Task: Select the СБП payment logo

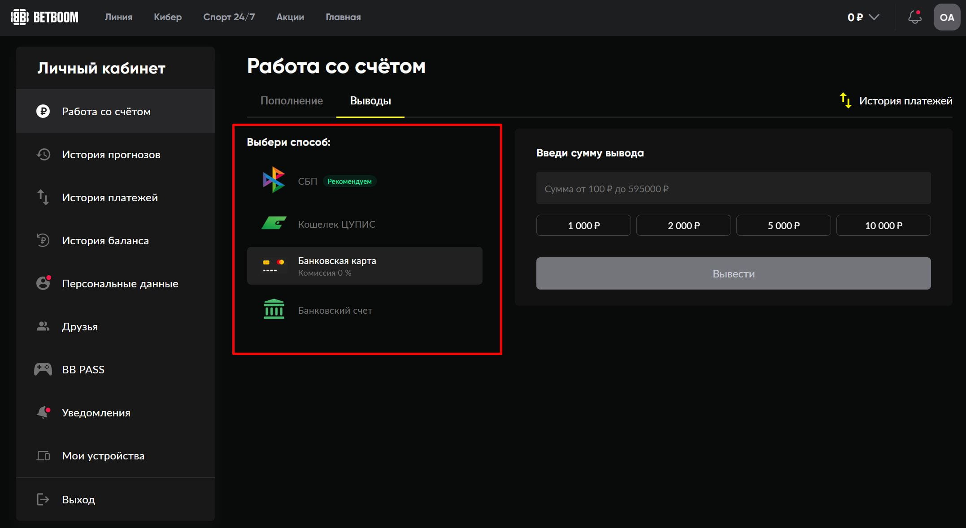Action: click(274, 180)
